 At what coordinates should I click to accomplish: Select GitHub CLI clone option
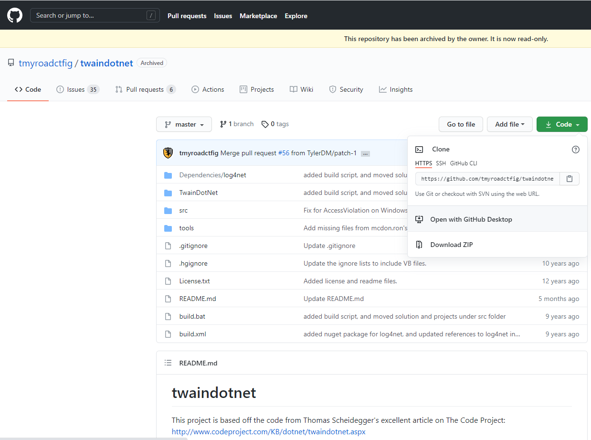(x=464, y=163)
